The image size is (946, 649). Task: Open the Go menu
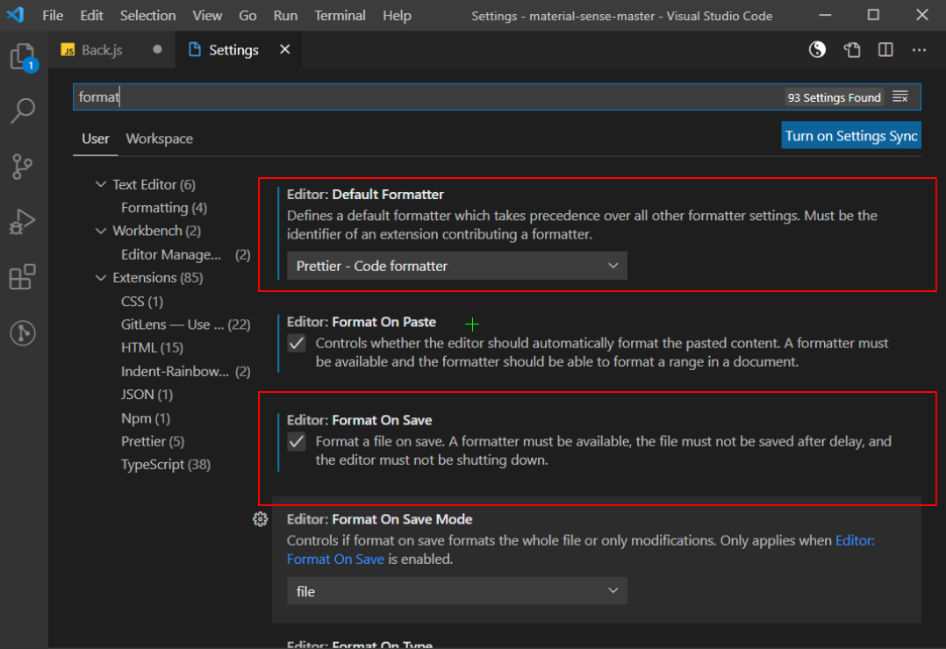tap(247, 15)
